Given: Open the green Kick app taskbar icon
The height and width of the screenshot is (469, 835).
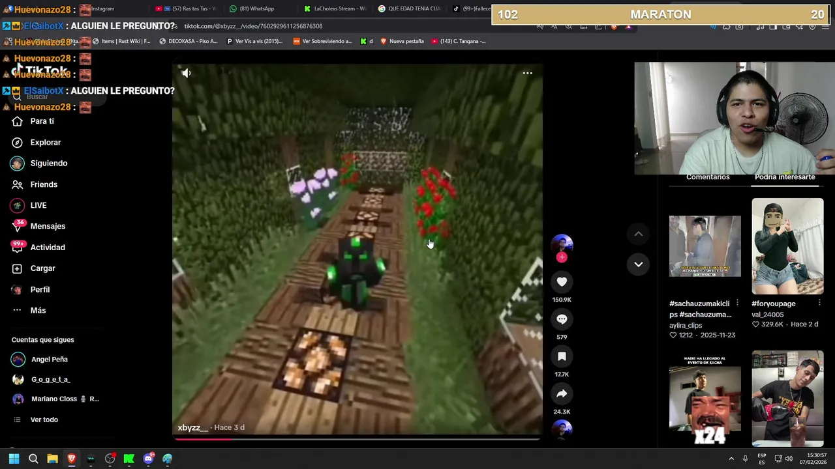Looking at the screenshot, I should click(129, 459).
